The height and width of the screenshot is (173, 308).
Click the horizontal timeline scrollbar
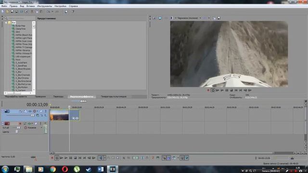click(163, 153)
